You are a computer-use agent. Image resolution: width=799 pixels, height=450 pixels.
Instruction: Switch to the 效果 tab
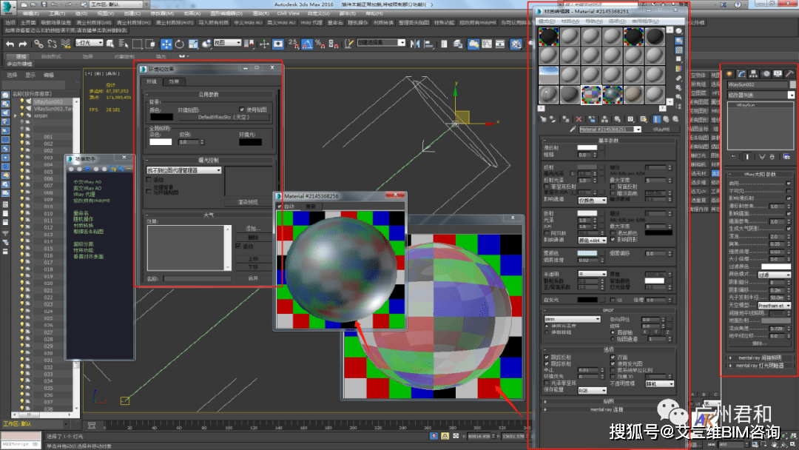pos(175,81)
